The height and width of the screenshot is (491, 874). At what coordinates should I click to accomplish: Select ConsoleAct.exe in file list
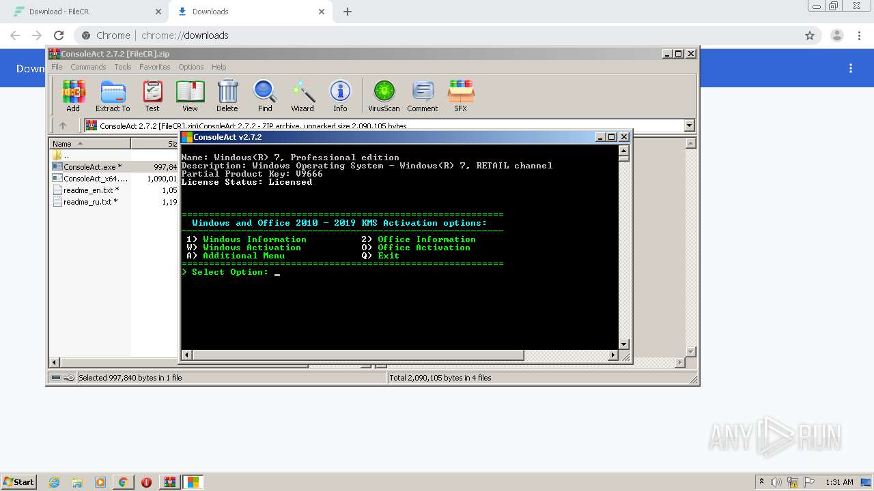(93, 167)
